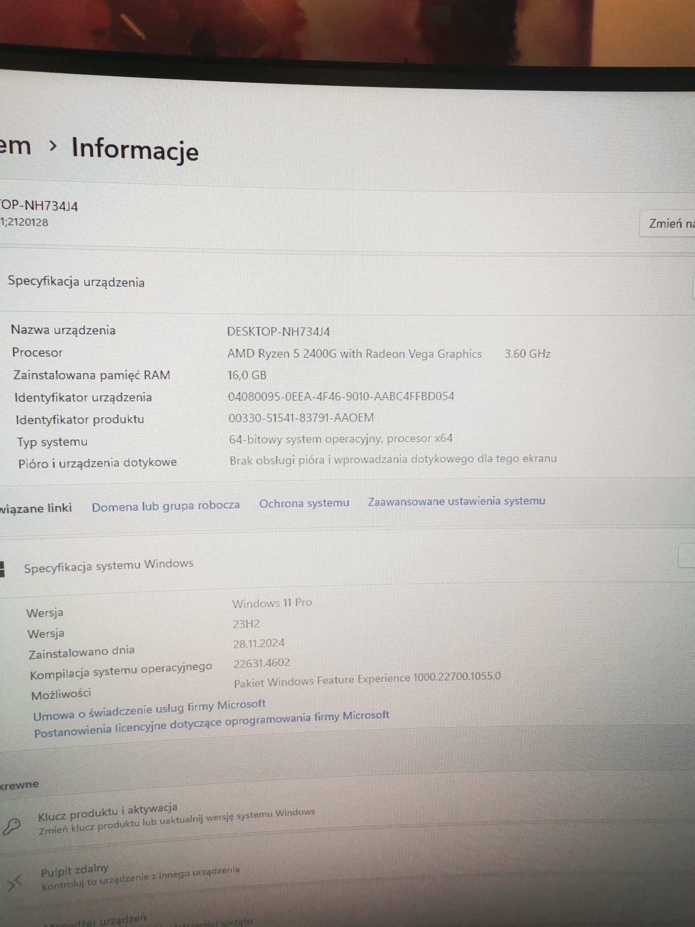Select the AMD Ryzen 5 2400G processor text

click(355, 354)
